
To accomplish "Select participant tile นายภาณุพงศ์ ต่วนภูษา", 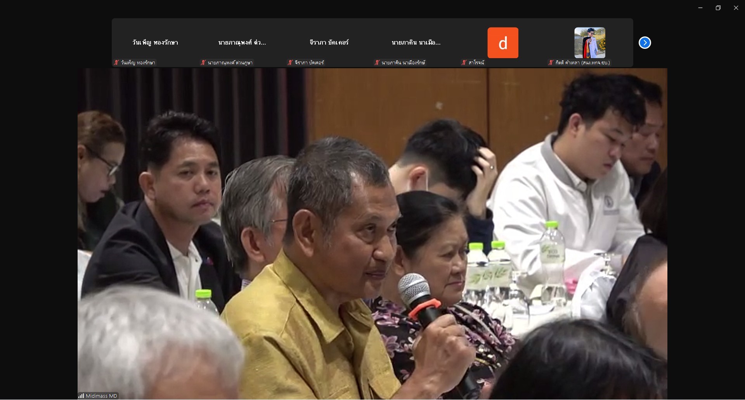I will [x=242, y=43].
